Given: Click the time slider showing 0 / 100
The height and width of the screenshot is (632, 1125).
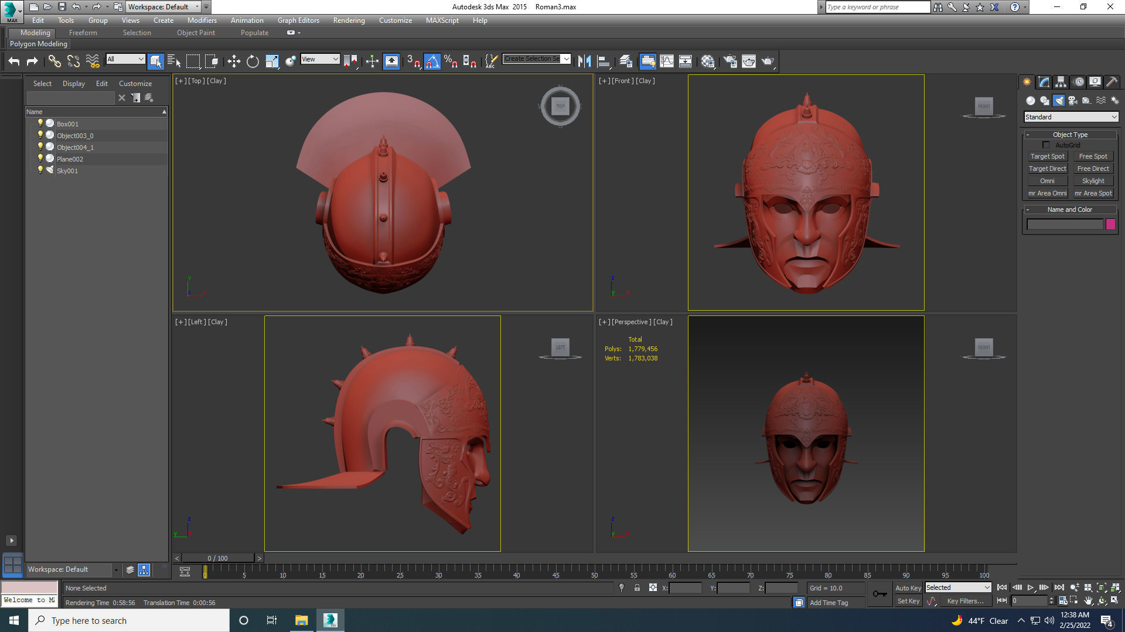Looking at the screenshot, I should (218, 558).
